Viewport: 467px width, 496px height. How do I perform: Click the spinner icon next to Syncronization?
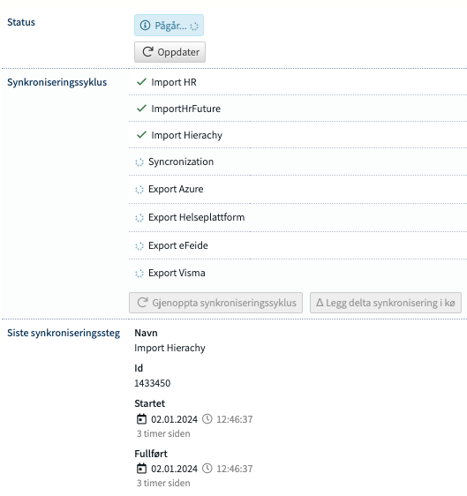click(139, 162)
